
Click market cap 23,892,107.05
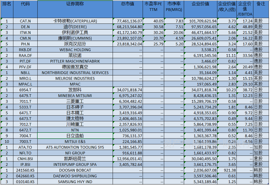tap(128, 38)
